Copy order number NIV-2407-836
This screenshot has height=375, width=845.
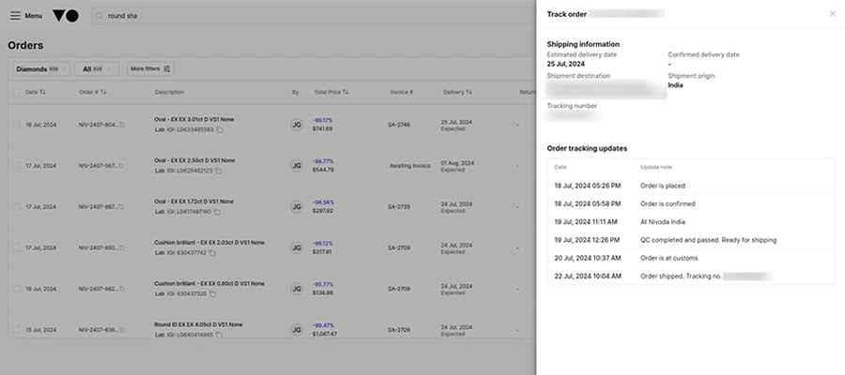tap(122, 330)
